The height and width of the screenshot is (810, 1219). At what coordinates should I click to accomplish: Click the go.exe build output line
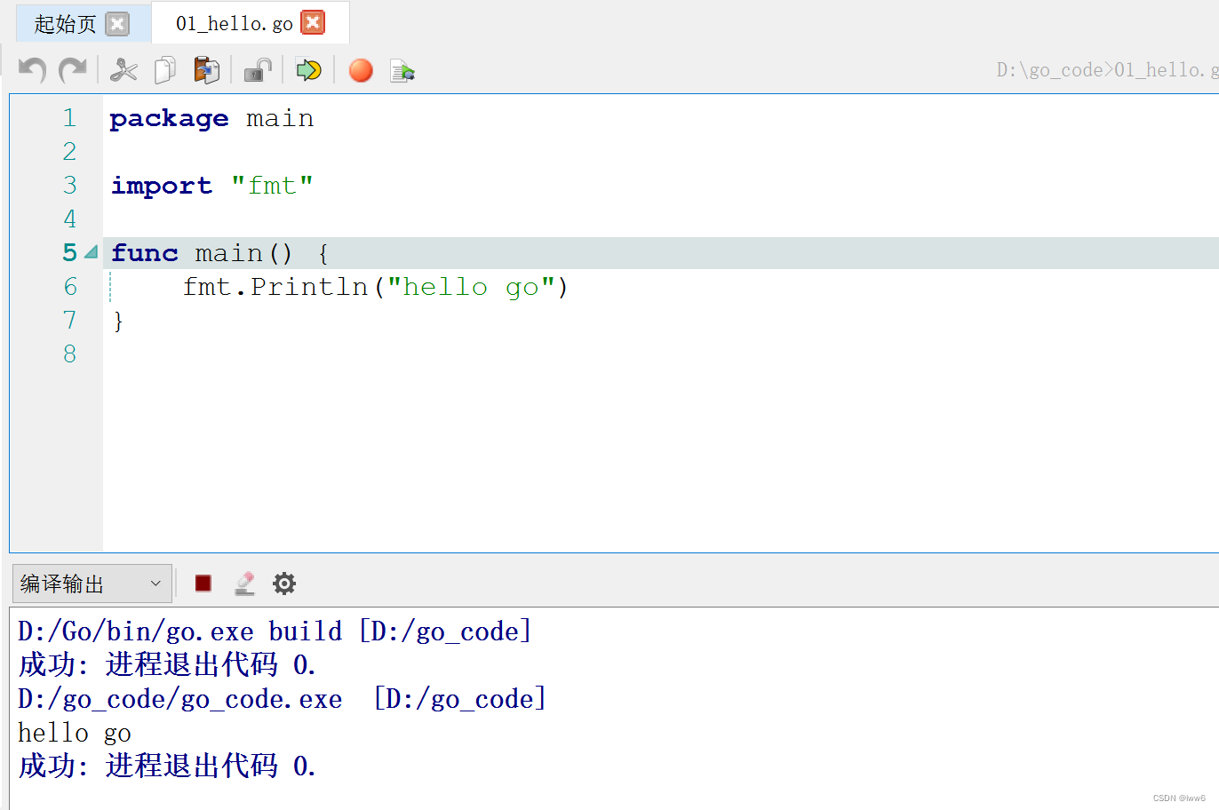[x=275, y=631]
